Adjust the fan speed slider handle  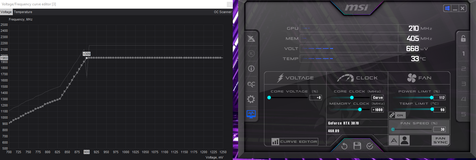[393, 129]
